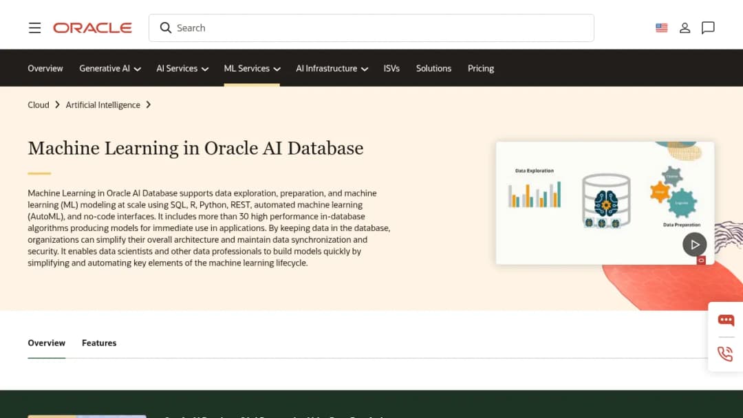Follow the Artificial Intelligence breadcrumb link
Viewport: 743px width, 418px height.
(x=103, y=104)
